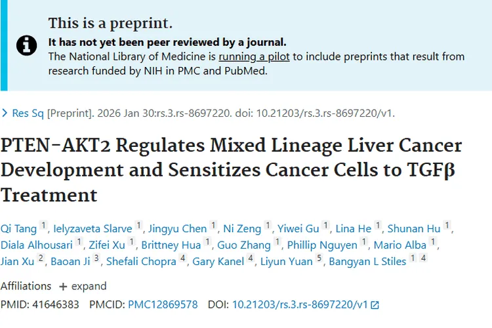
Task: View author Lina He's details
Action: (353, 228)
